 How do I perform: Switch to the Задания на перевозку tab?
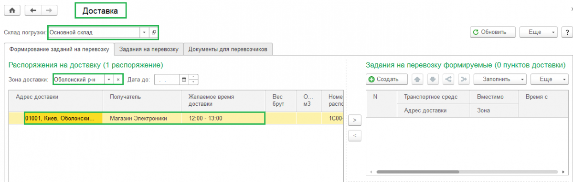149,49
